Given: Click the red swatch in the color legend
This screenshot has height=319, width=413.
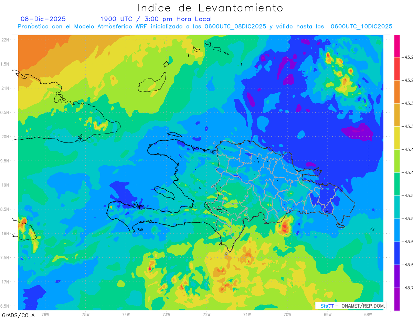Looking at the screenshot, I should click(x=397, y=69).
